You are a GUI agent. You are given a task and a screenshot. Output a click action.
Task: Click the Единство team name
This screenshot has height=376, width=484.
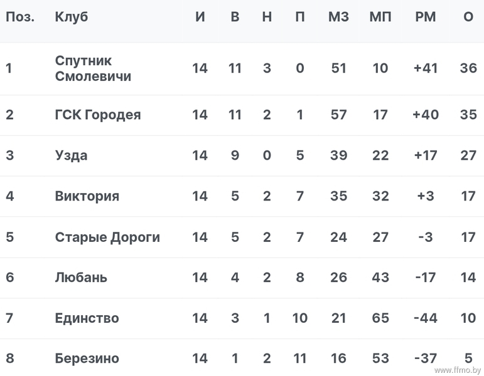(x=87, y=318)
